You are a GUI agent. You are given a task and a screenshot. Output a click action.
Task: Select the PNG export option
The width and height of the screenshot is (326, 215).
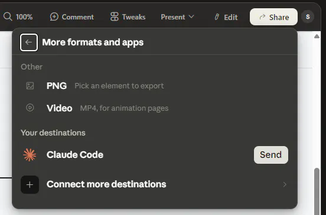pyautogui.click(x=155, y=85)
